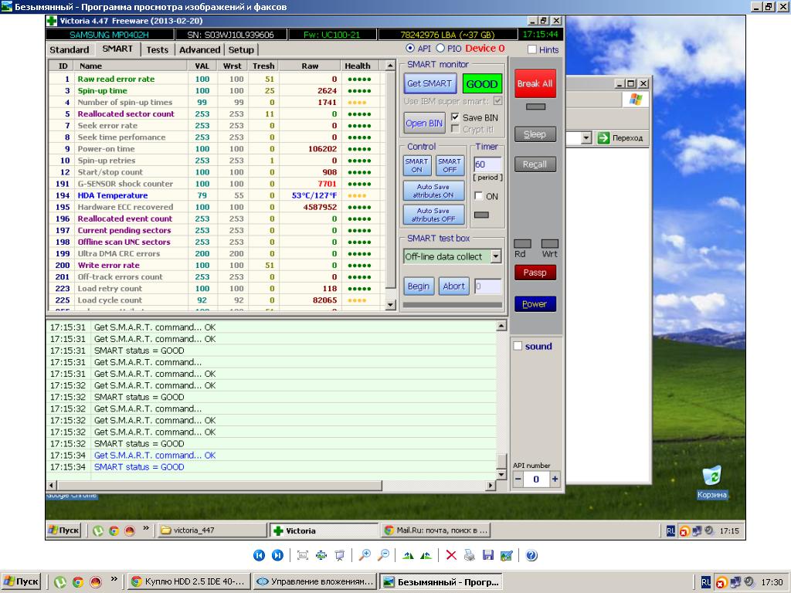The width and height of the screenshot is (791, 593).
Task: Delete image using the red X icon
Action: 451,555
